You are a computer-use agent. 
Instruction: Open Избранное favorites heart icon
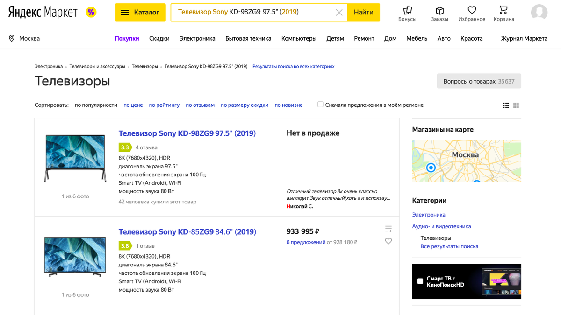click(x=472, y=14)
